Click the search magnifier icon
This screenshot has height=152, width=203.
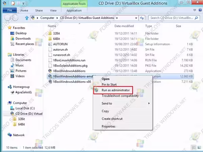[196, 18]
